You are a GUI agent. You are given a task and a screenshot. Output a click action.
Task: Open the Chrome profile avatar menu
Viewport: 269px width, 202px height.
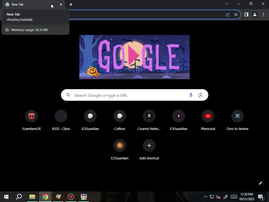click(x=255, y=15)
